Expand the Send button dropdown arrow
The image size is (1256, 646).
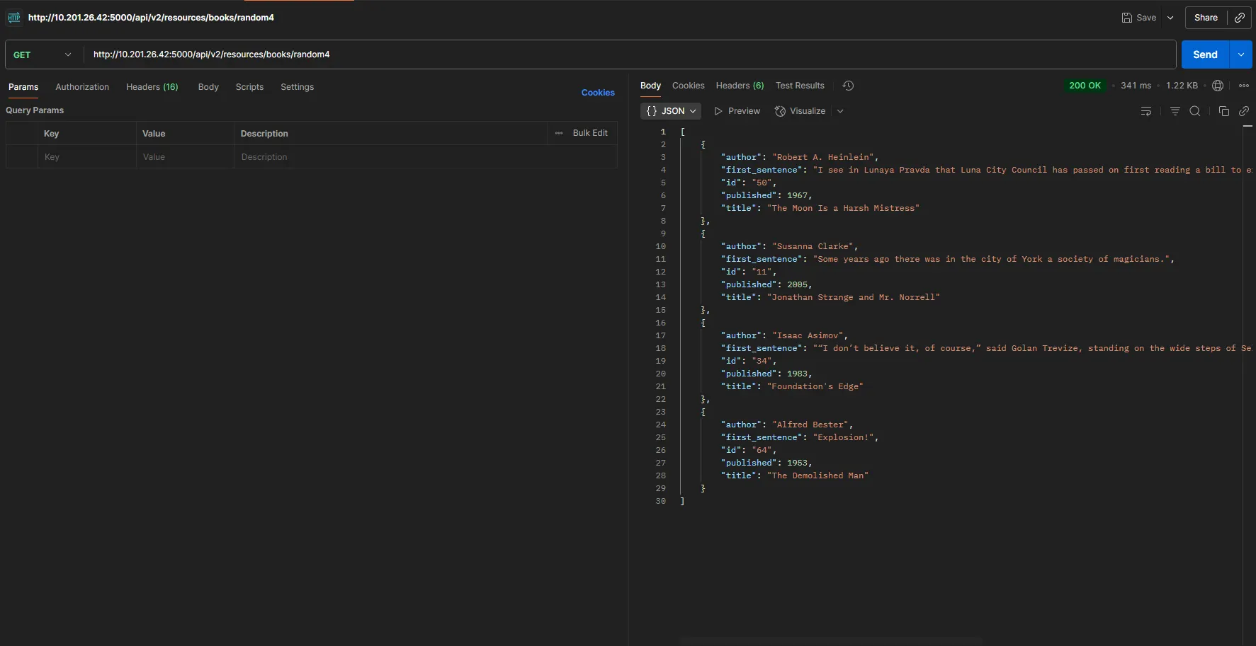click(x=1240, y=54)
